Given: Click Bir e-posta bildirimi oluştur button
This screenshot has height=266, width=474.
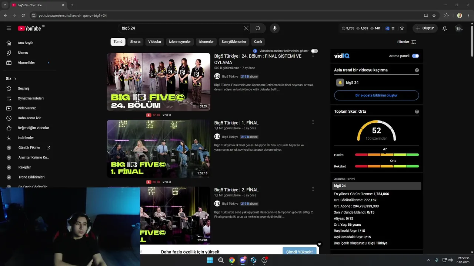Looking at the screenshot, I should (376, 95).
